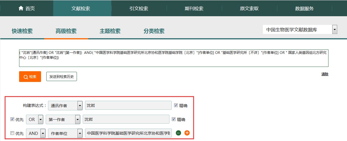The height and width of the screenshot is (141, 347).
Task: Toggle 精确 checkbox for 第一作者 row
Action: tap(174, 119)
